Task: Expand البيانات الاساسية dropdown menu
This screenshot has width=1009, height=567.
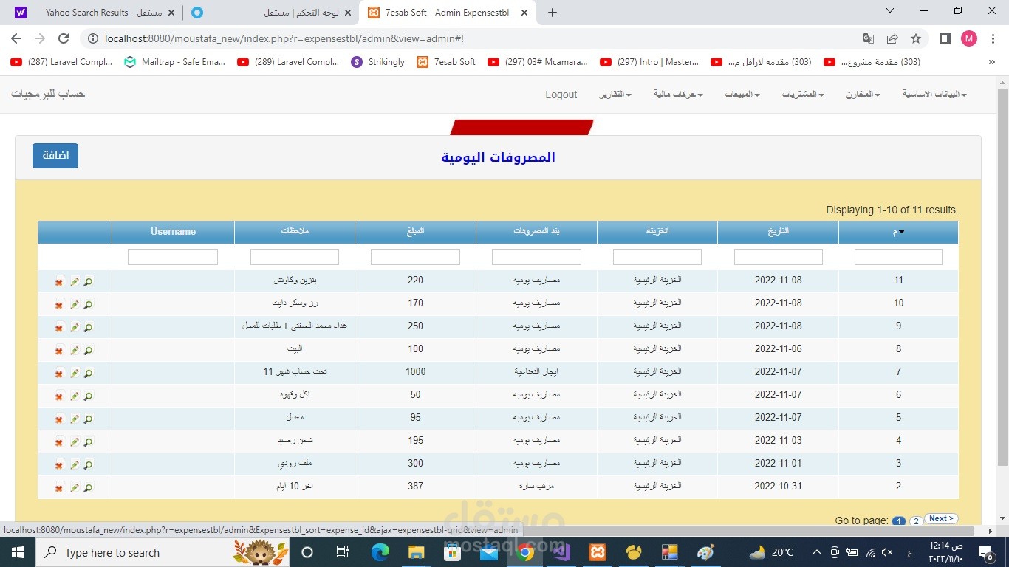Action: click(934, 94)
